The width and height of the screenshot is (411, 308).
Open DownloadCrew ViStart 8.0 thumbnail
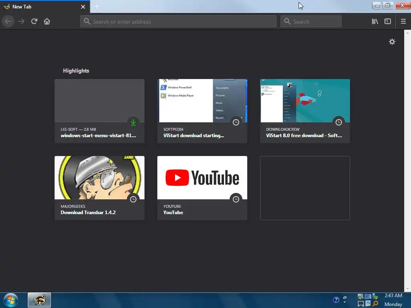305,101
